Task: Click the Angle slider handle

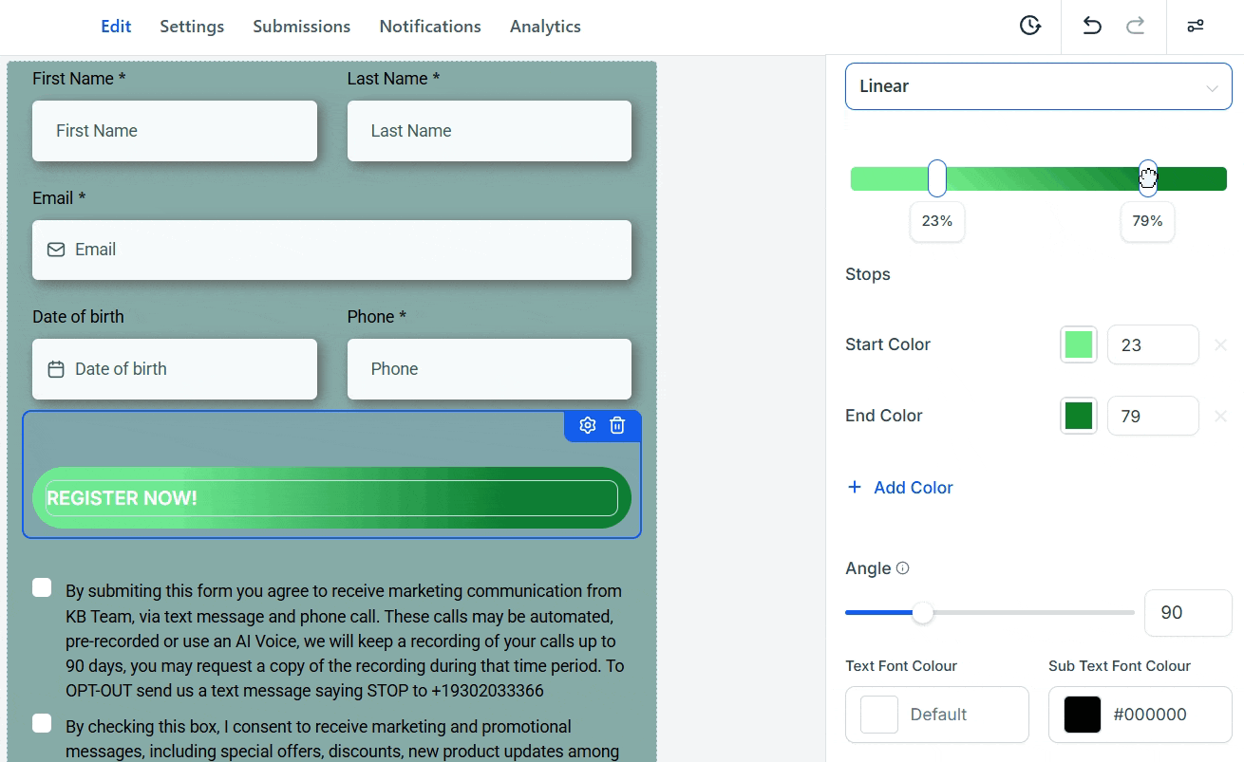Action: (923, 613)
